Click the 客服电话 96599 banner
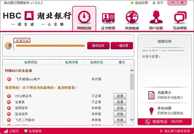This screenshot has width=194, height=134. [x=165, y=122]
